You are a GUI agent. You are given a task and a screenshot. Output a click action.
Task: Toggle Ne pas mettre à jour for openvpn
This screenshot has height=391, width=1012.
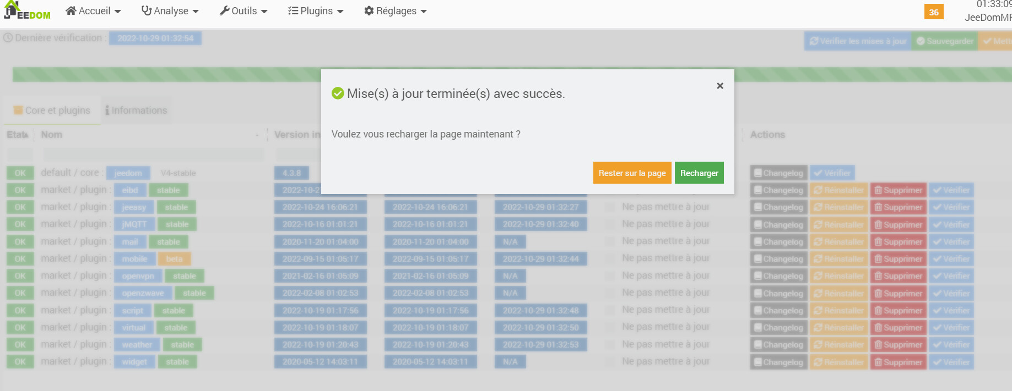(610, 276)
